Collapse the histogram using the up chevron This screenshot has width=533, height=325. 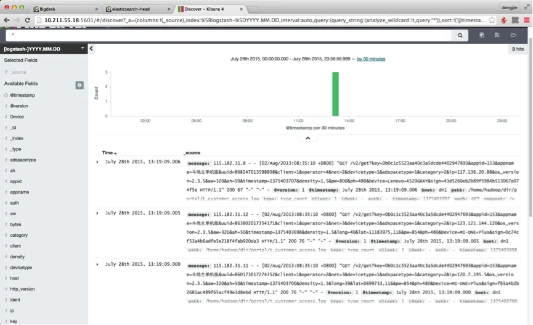(308, 138)
